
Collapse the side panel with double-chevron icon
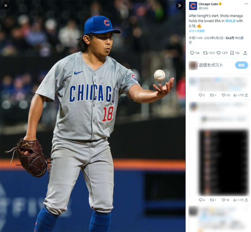coord(180,6)
